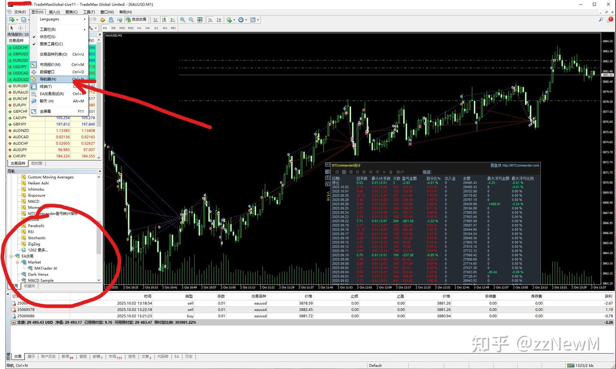The image size is (616, 369).
Task: Select the M1 timeframe button
Action: pyautogui.click(x=105, y=28)
